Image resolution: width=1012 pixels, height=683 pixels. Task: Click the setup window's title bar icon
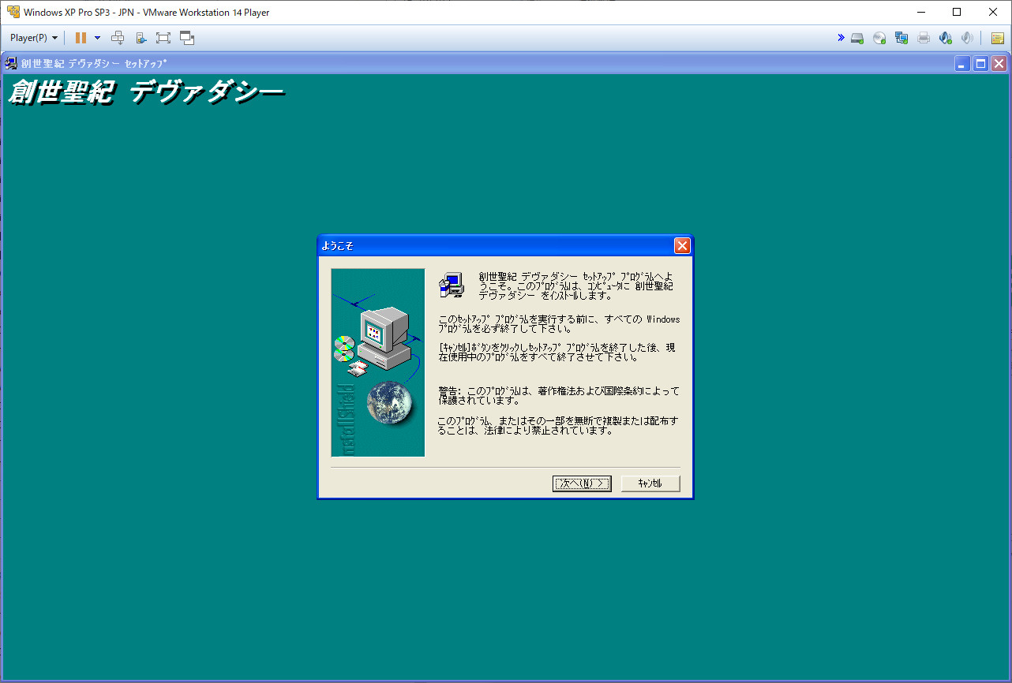[11, 63]
